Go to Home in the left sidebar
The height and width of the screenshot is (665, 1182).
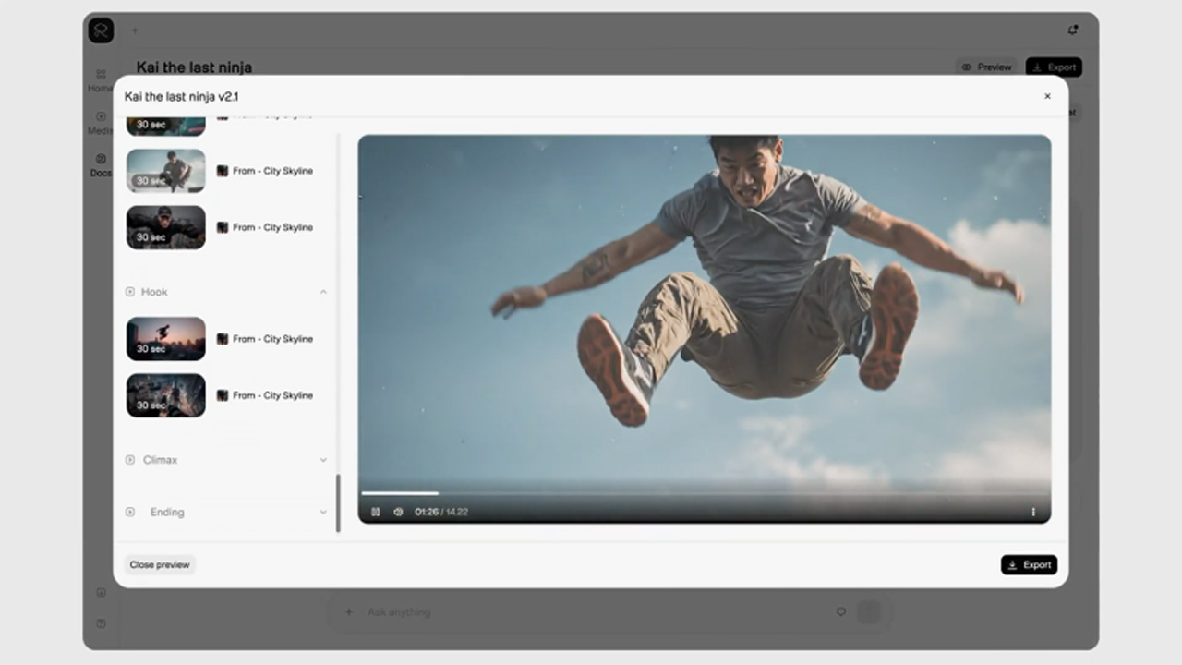101,80
